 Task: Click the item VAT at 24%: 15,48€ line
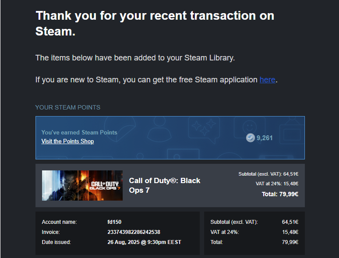(x=277, y=184)
